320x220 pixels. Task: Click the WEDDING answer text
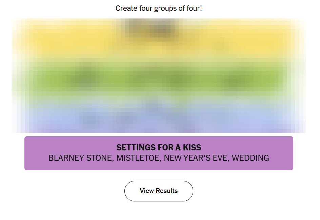pos(251,158)
